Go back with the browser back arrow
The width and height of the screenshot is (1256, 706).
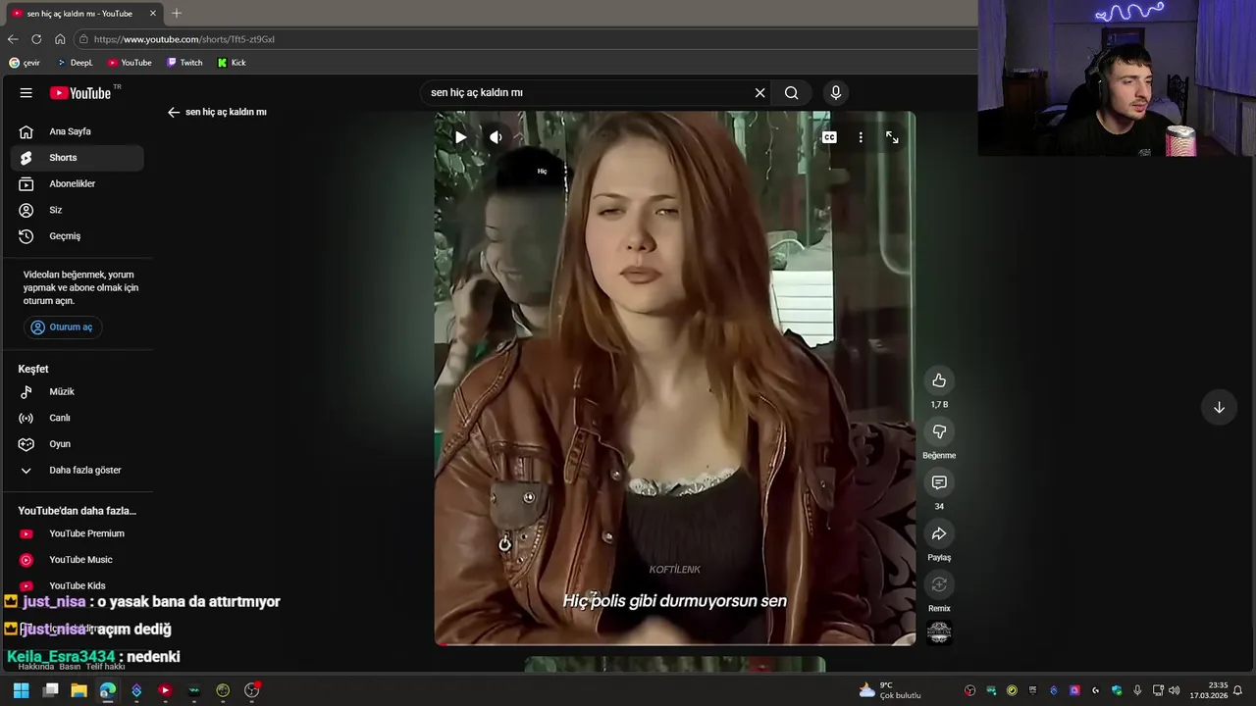pos(13,39)
